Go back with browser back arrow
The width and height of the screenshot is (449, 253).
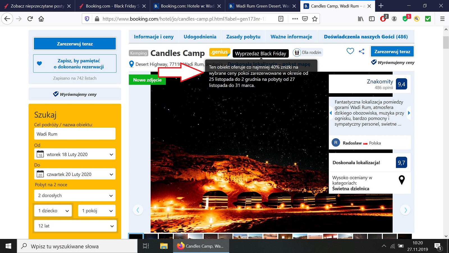pos(7,19)
